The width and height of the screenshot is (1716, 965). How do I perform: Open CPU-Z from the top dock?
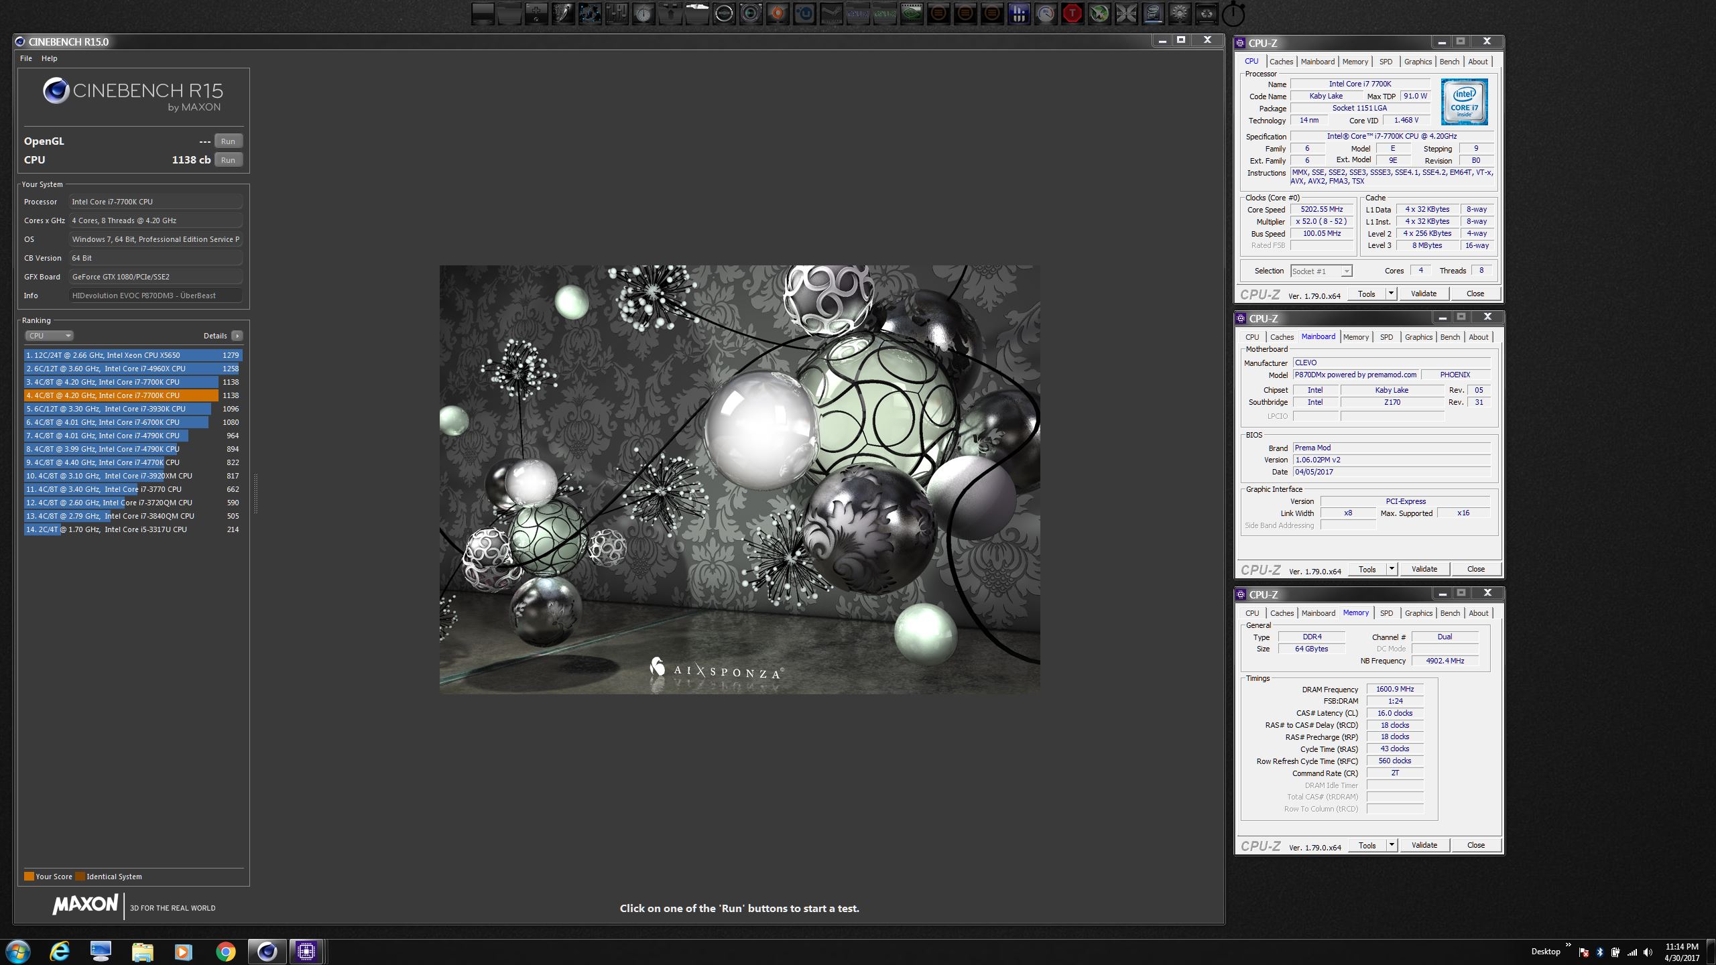(857, 13)
